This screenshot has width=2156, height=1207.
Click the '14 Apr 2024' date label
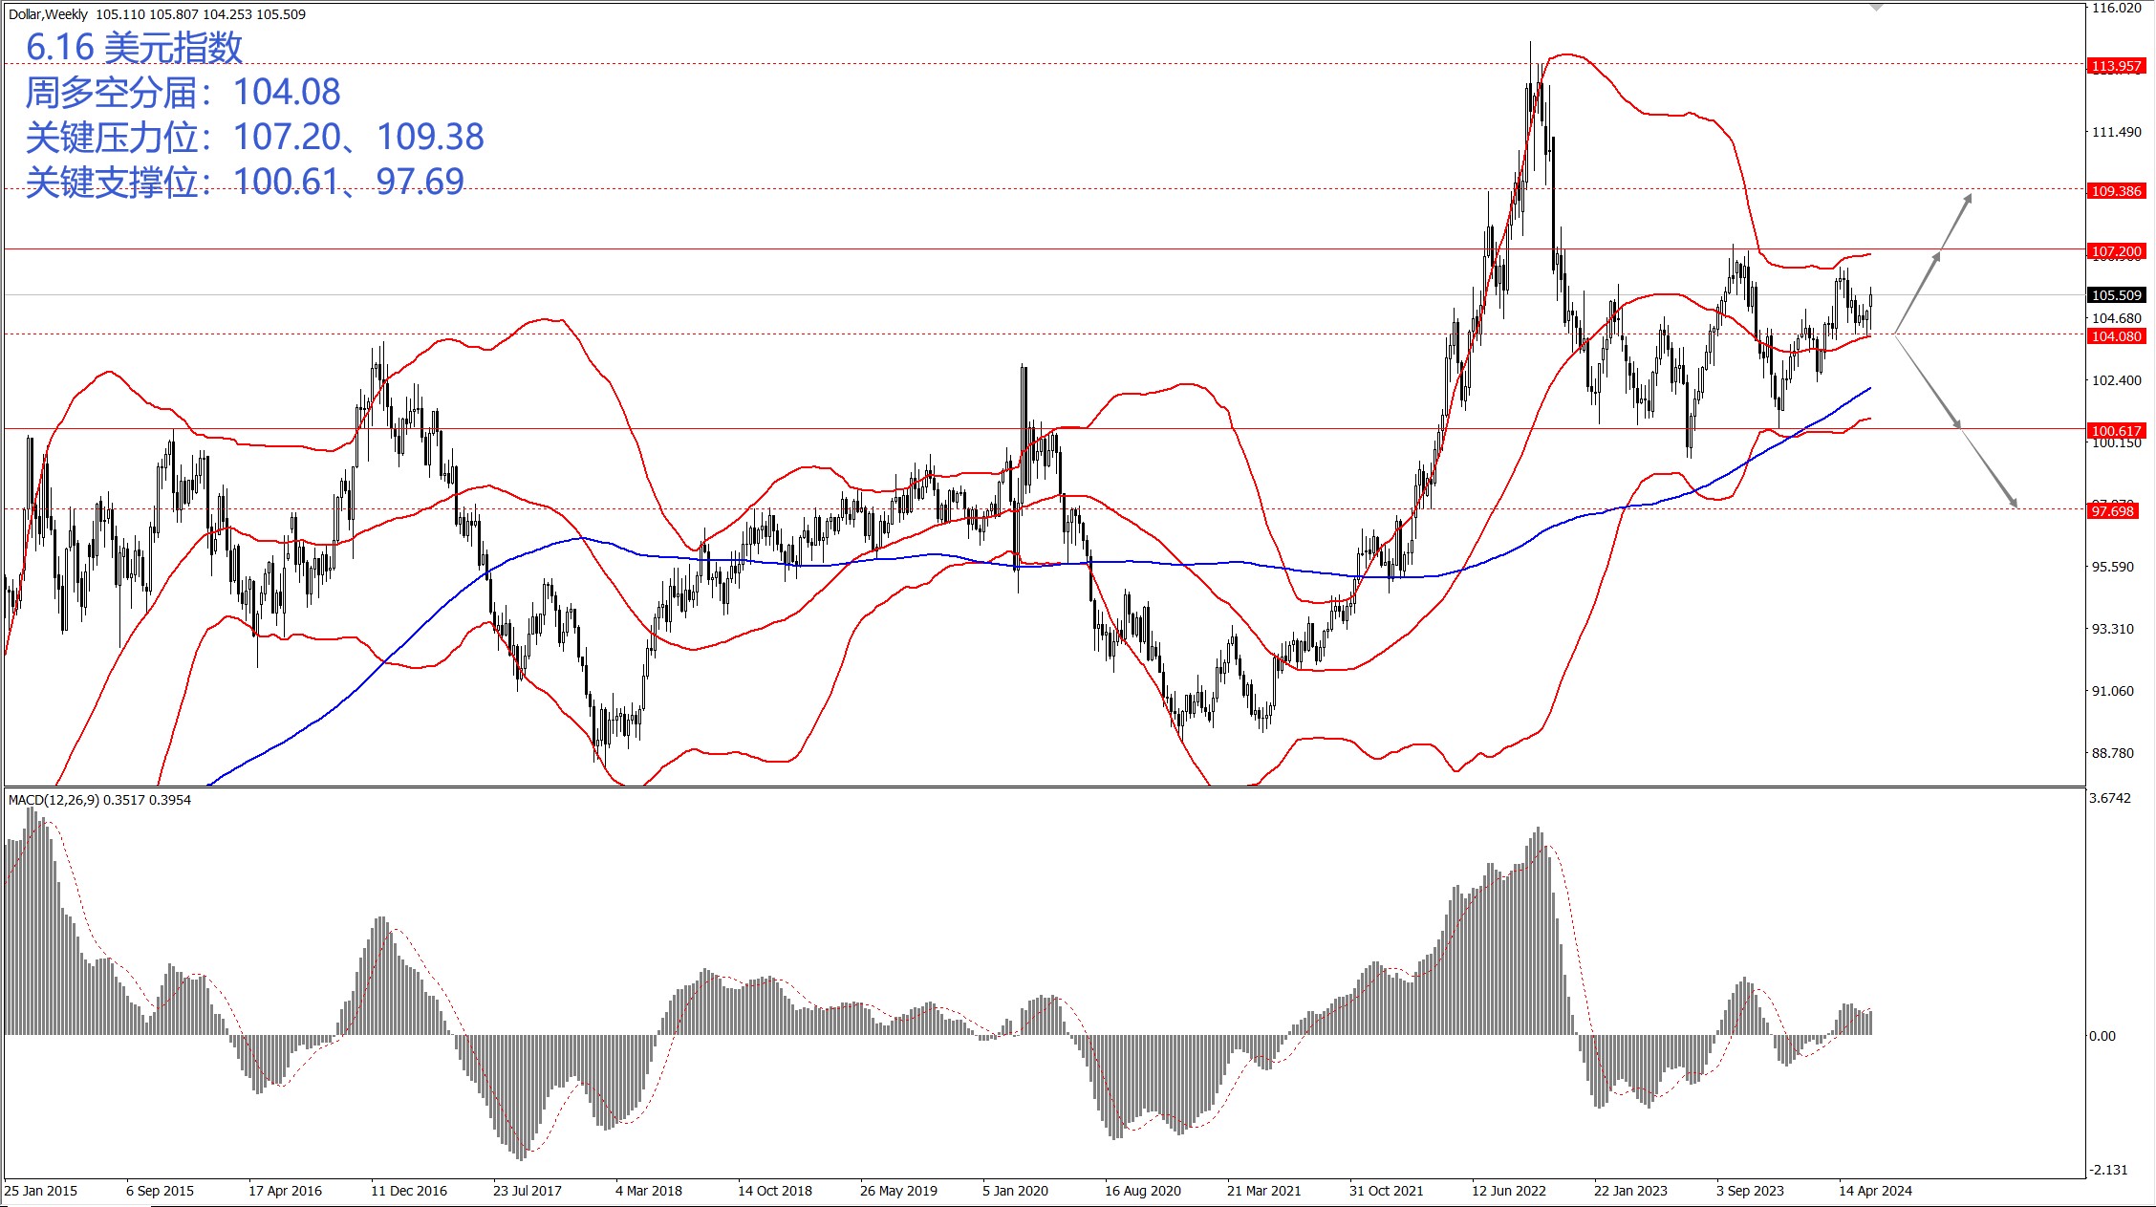point(1875,1191)
